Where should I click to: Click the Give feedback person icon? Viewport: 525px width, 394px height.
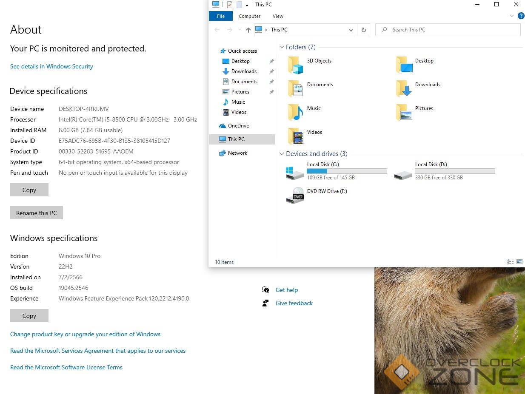265,303
